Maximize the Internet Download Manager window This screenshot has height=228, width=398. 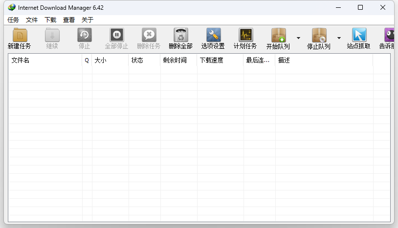(360, 7)
